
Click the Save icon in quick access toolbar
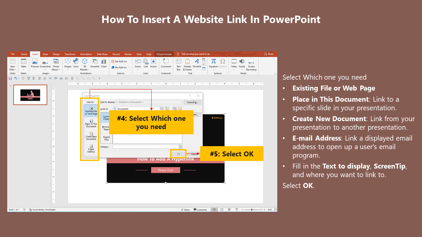tap(10, 78)
